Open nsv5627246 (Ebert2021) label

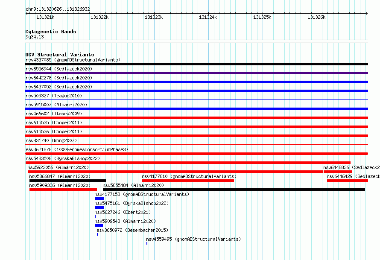click(123, 212)
